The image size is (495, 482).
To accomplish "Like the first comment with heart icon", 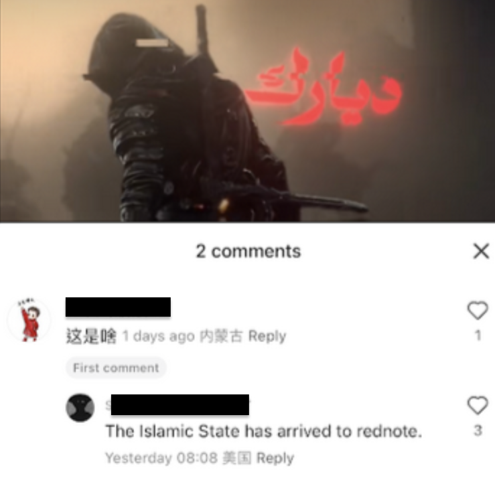I will point(478,311).
